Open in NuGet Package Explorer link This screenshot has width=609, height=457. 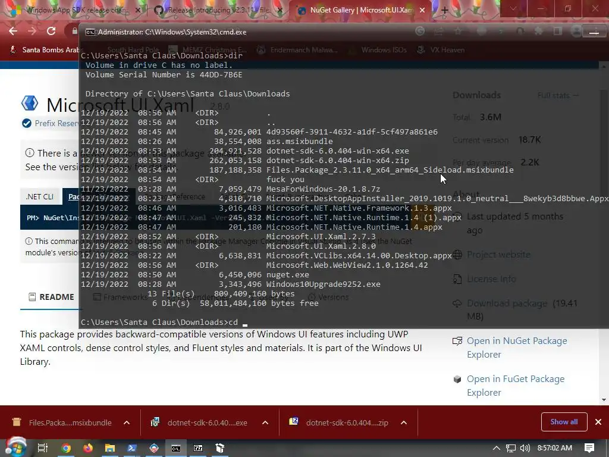tap(517, 348)
